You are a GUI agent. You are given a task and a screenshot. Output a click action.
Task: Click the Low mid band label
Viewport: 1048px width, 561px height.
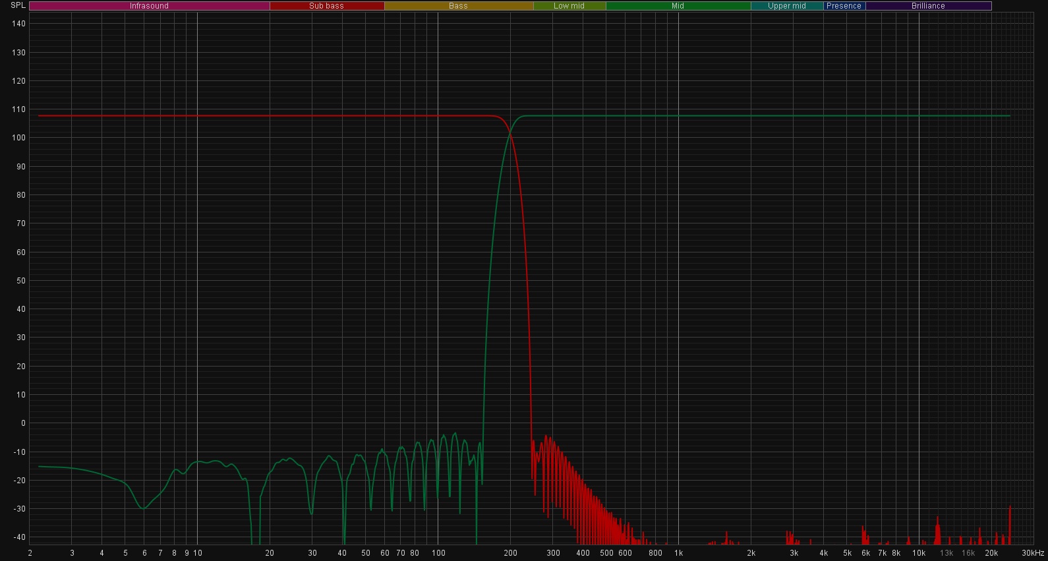569,6
